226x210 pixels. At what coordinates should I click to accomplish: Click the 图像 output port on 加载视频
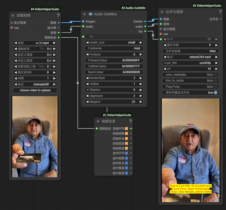tap(59, 23)
